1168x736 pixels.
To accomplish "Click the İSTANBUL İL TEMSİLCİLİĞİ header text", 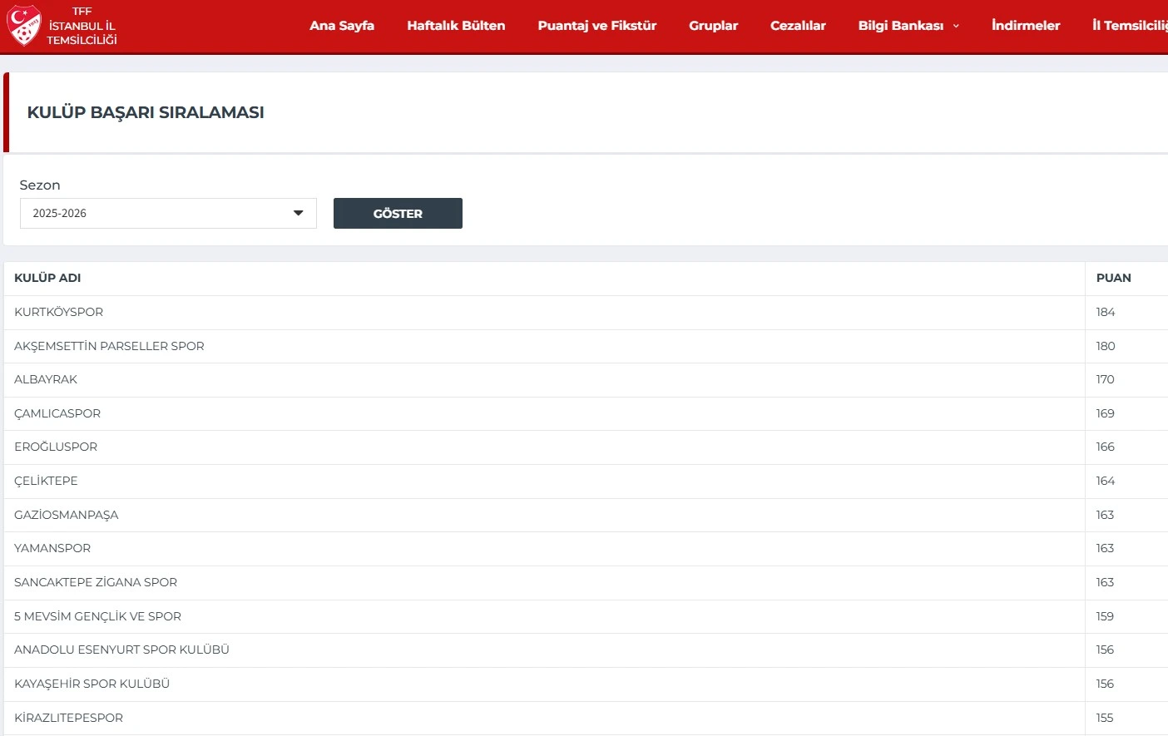I will click(x=82, y=32).
